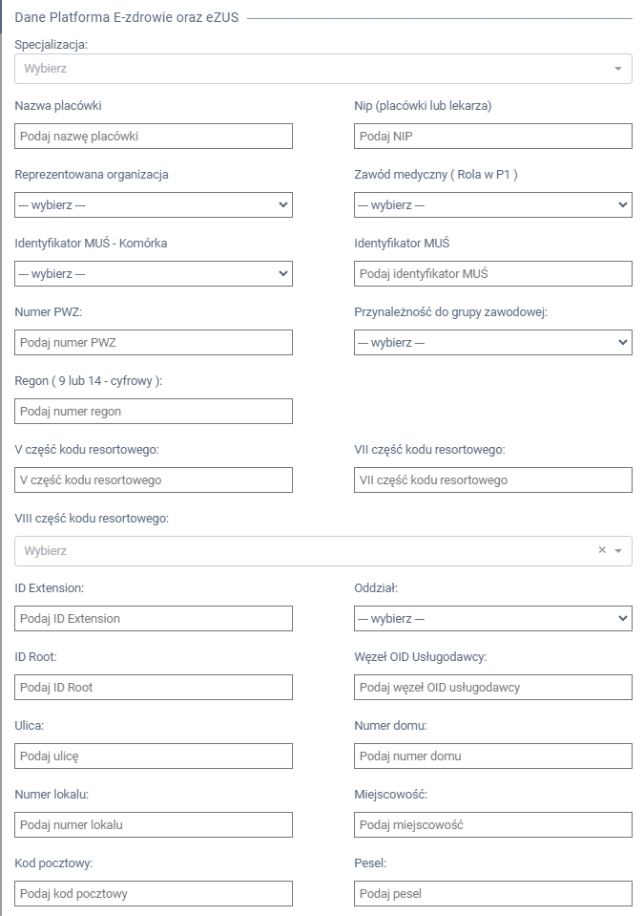Click the VII część kodu resortowego field

click(492, 480)
